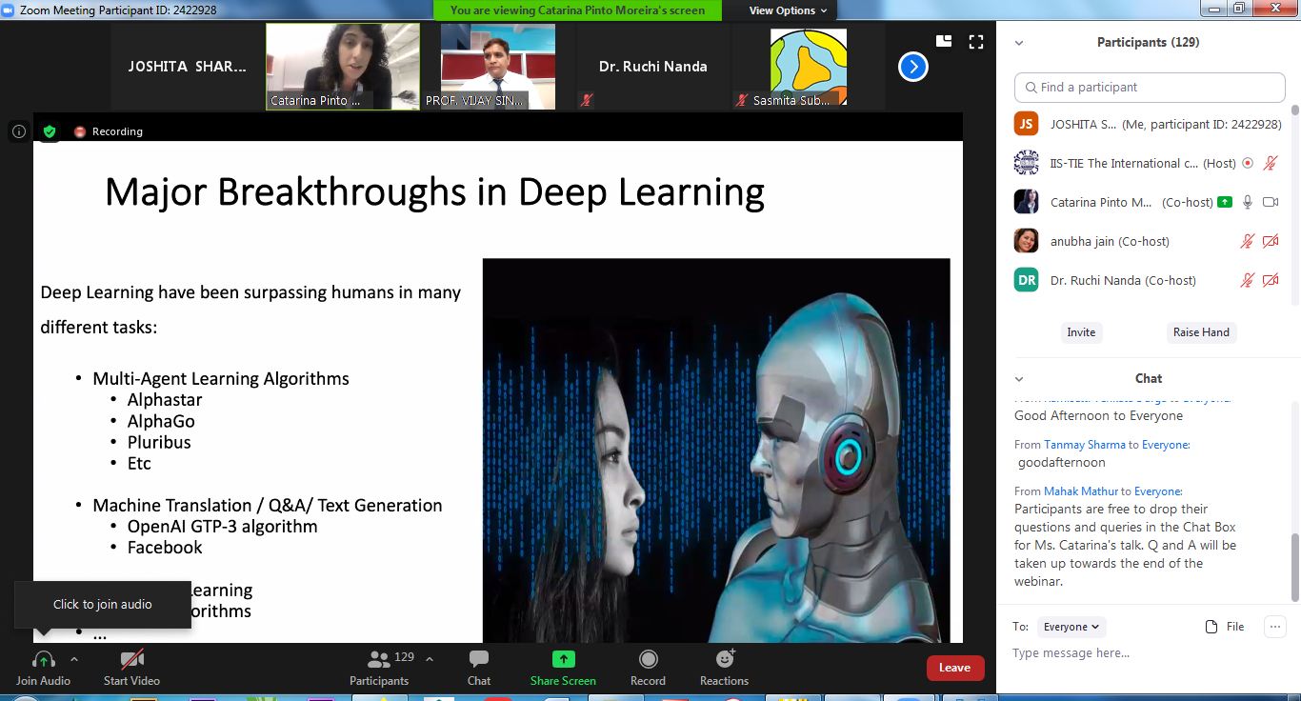The width and height of the screenshot is (1301, 701).
Task: Open the Reactions emoji icon
Action: [725, 659]
